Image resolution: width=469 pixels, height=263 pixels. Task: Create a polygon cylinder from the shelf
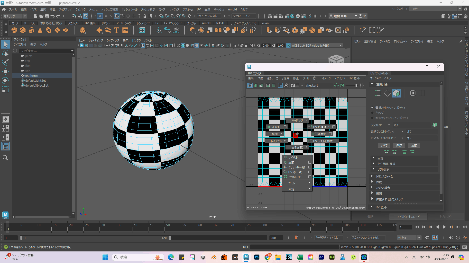tap(31, 30)
